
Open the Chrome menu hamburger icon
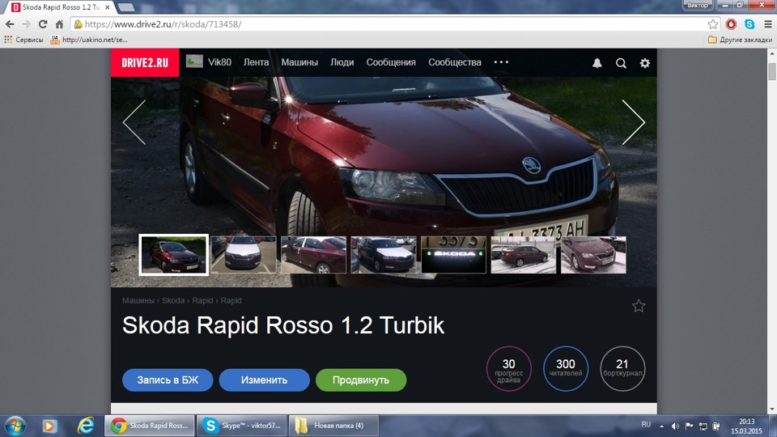coord(767,24)
